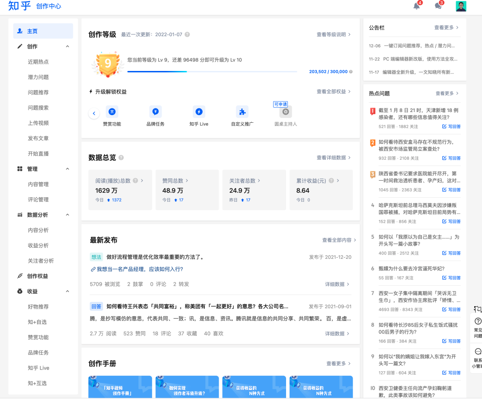Open 公告栏 查看更多 link

(446, 28)
